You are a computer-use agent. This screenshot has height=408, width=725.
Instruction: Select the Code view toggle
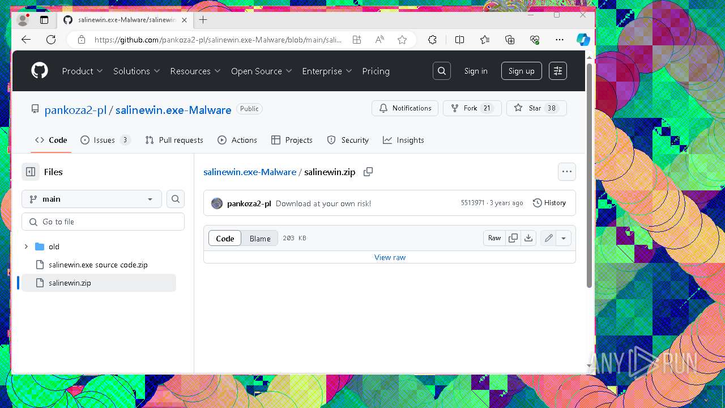pos(225,239)
